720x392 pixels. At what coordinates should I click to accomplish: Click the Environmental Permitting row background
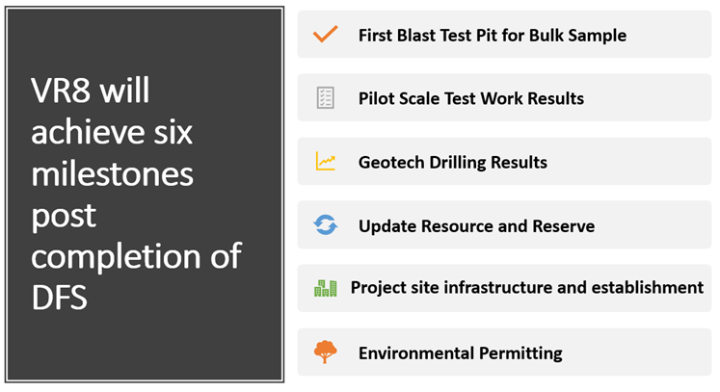point(504,353)
